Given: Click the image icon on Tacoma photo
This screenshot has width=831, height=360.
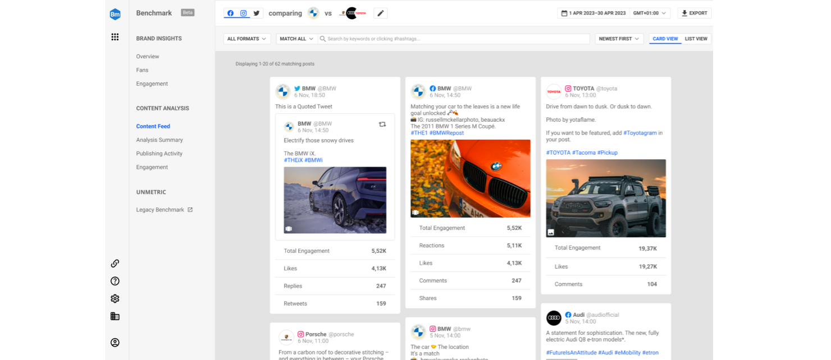Looking at the screenshot, I should [x=551, y=232].
